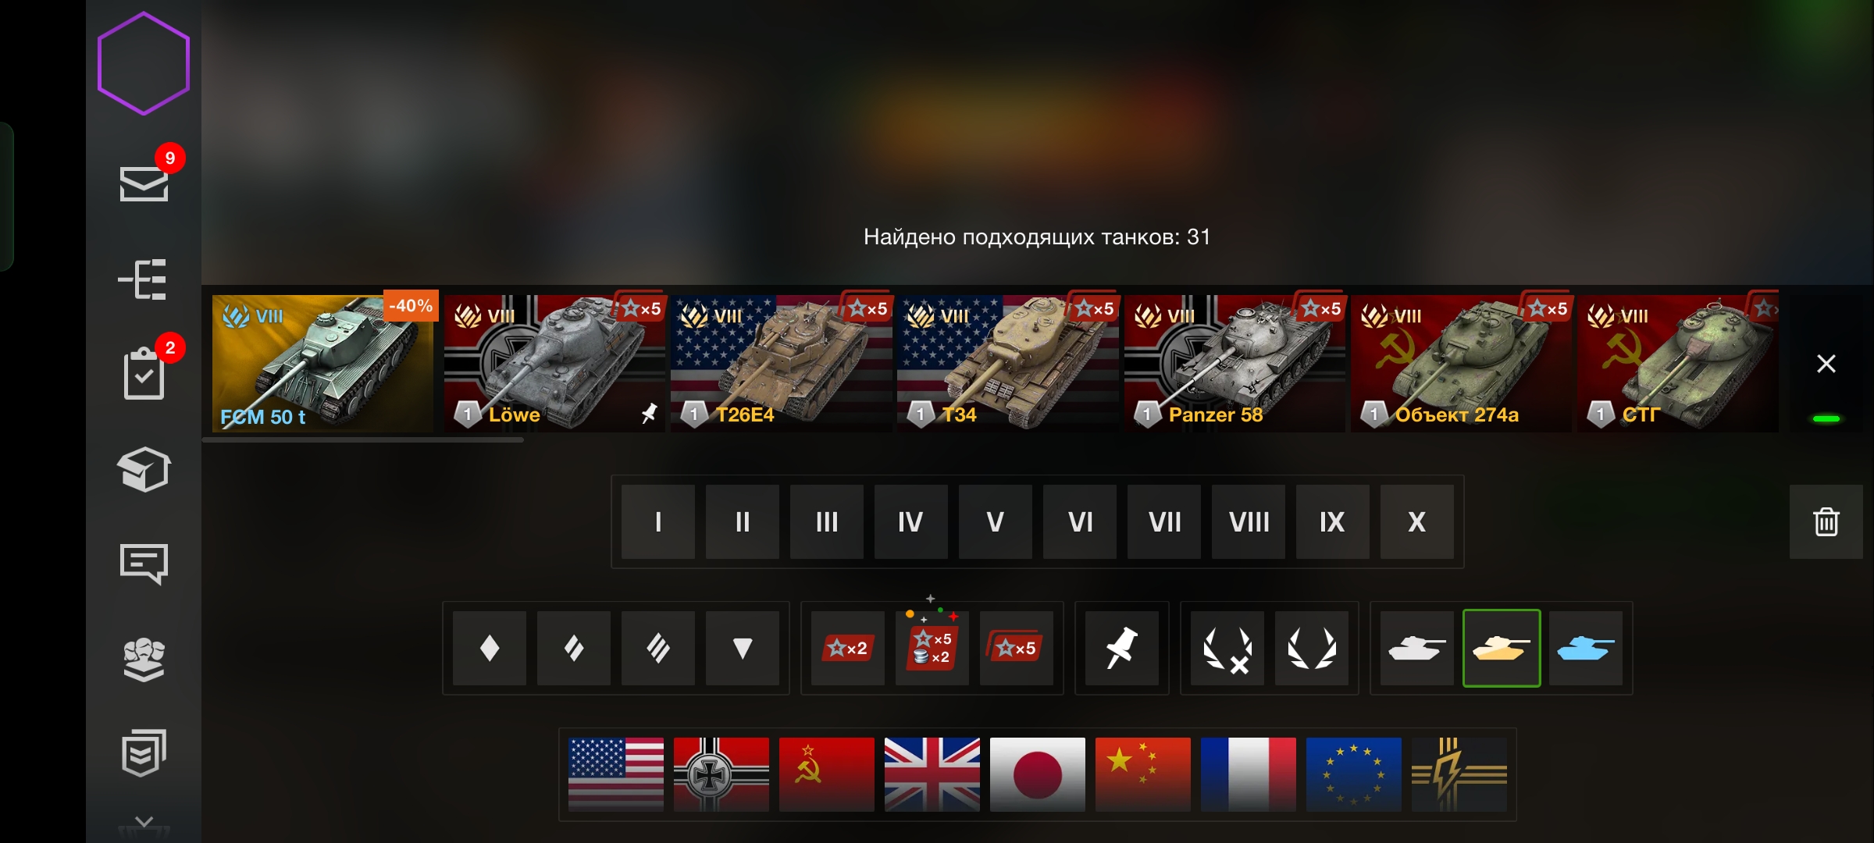
Task: Toggle the premium tank type filter
Action: point(1502,648)
